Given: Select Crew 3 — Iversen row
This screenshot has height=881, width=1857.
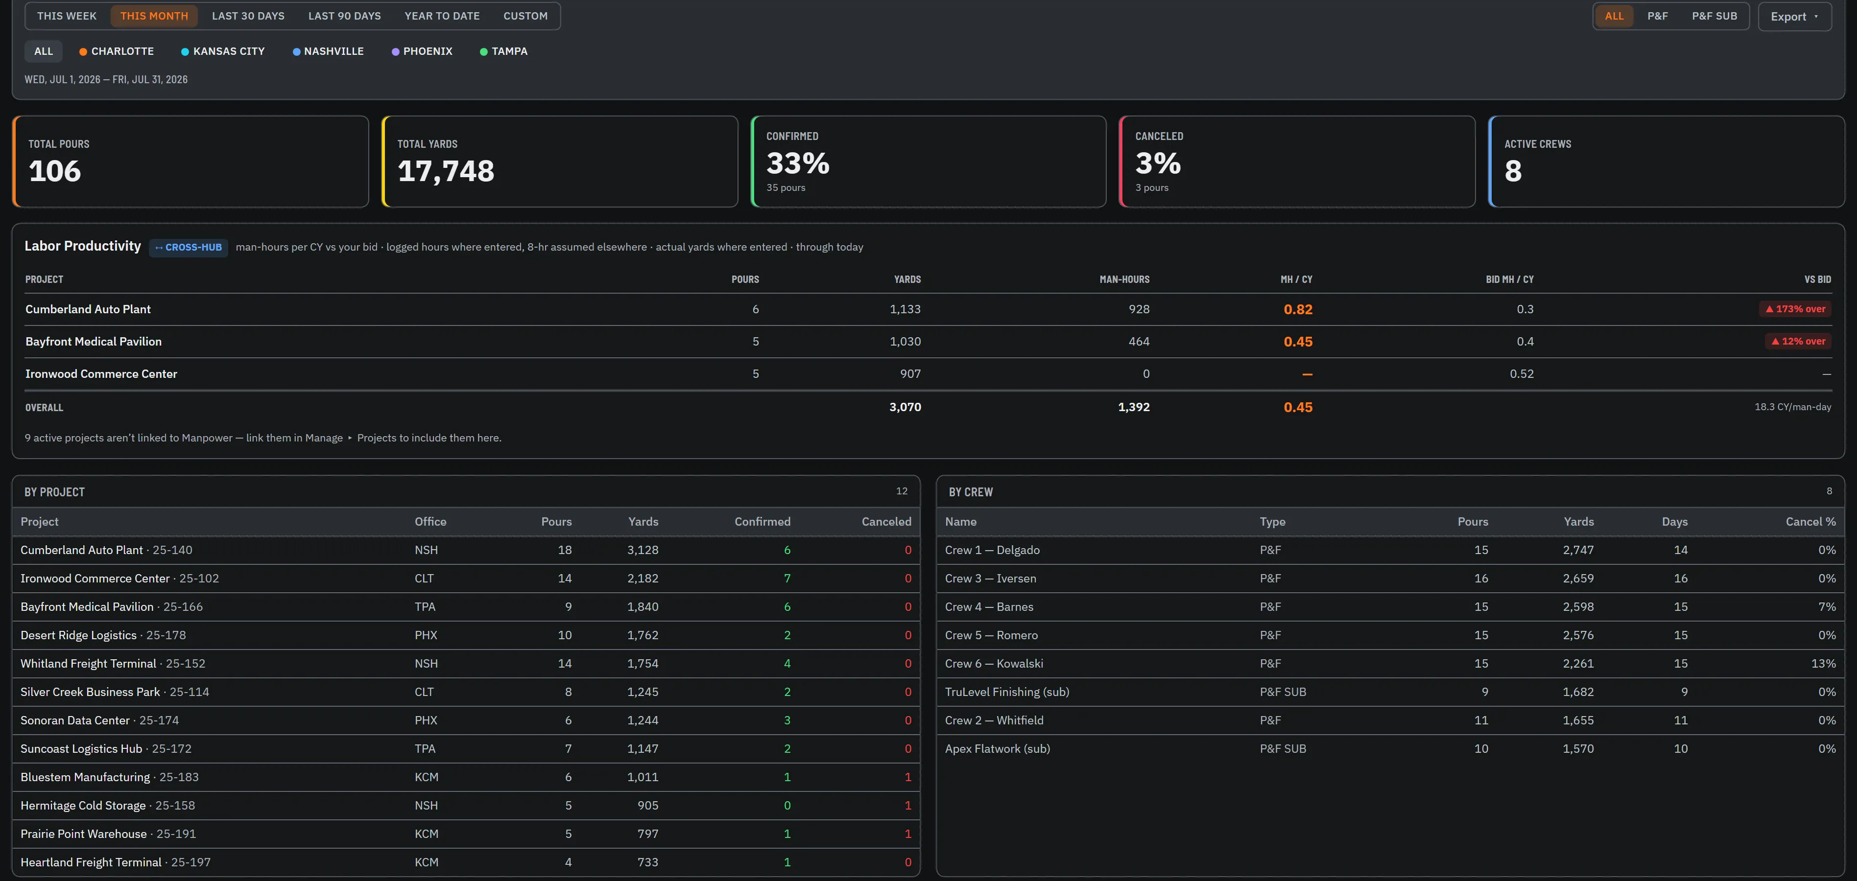Looking at the screenshot, I should pos(1390,579).
